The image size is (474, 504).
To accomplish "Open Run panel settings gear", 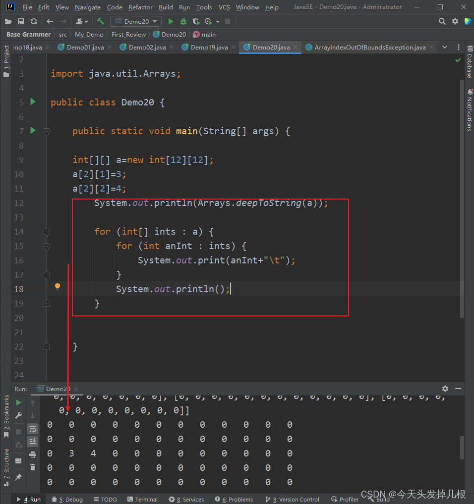I will tap(445, 389).
